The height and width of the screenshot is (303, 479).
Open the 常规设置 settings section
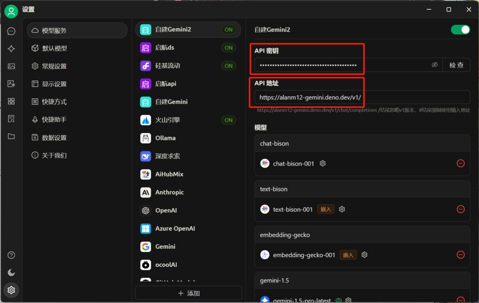pyautogui.click(x=77, y=66)
